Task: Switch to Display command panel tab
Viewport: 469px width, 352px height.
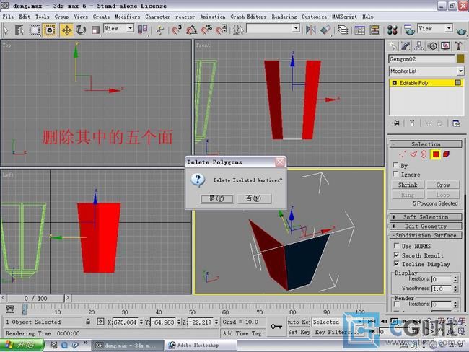Action: [446, 46]
